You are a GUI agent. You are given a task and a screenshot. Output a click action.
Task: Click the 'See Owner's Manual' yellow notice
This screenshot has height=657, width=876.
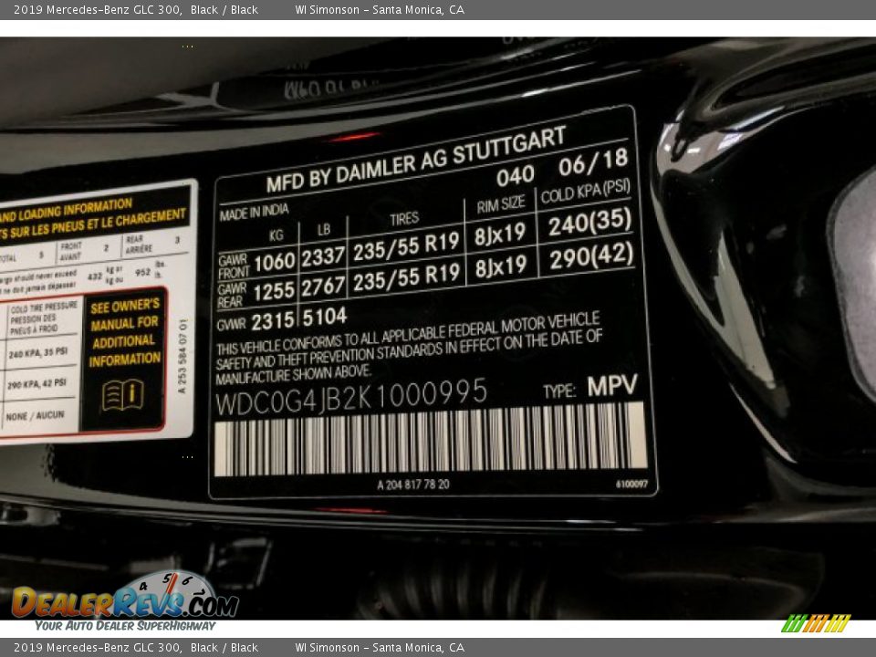tap(123, 333)
